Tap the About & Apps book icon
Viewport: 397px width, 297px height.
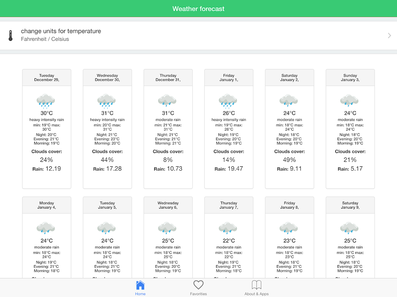(x=256, y=285)
